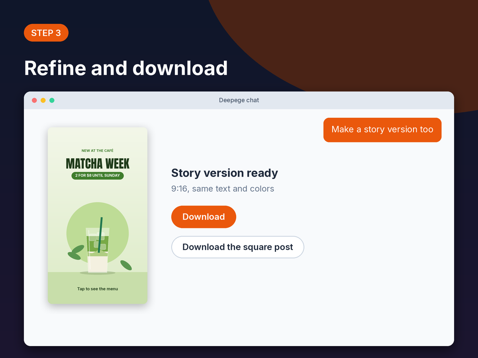Click the 'Story version ready' heading

point(225,173)
